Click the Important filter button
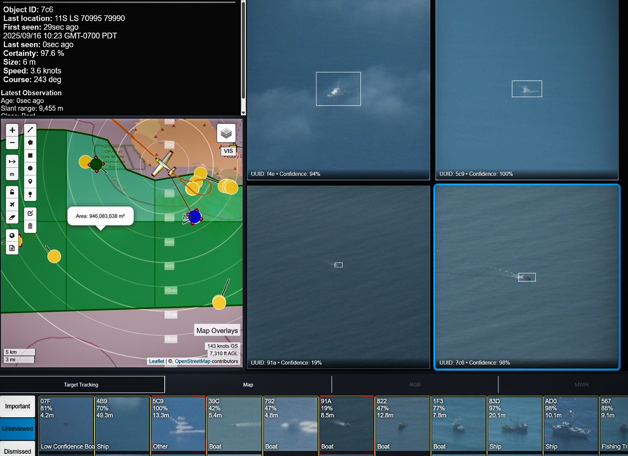 click(18, 406)
